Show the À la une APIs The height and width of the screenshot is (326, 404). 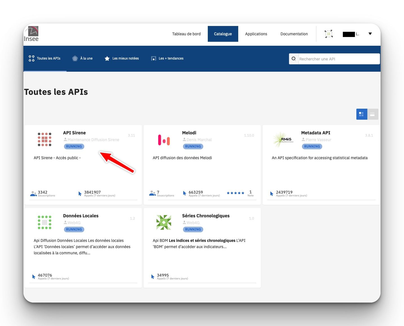82,58
